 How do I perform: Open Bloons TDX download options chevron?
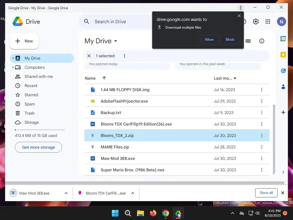(133, 193)
